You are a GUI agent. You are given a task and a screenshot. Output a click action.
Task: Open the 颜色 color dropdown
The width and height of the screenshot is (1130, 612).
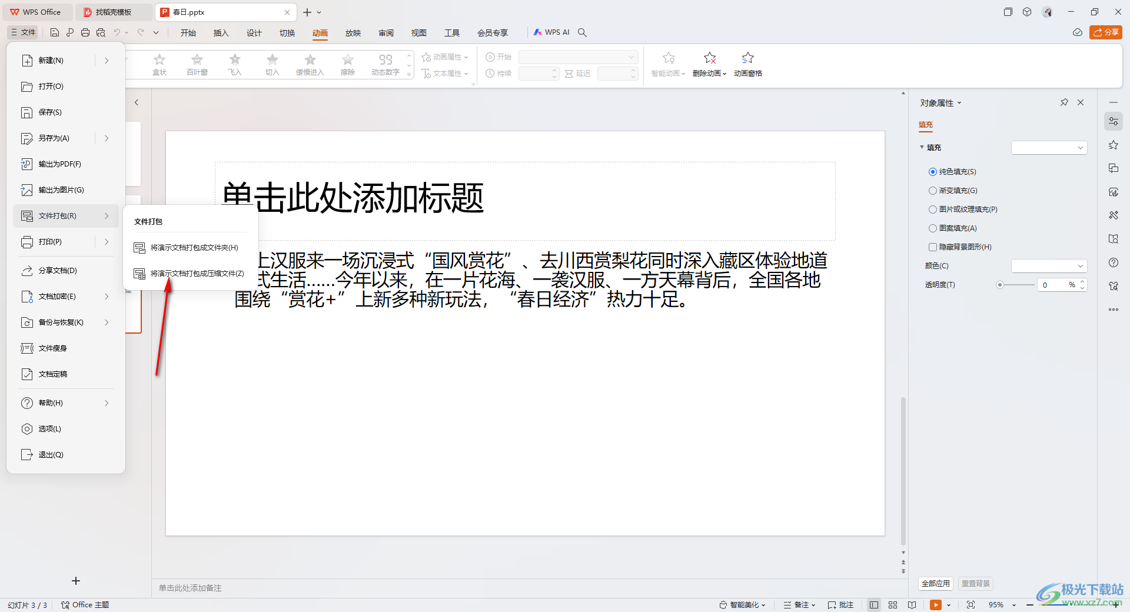click(x=1049, y=266)
